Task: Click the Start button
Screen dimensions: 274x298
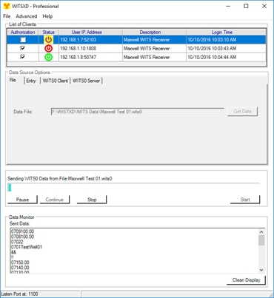Action: click(x=245, y=200)
